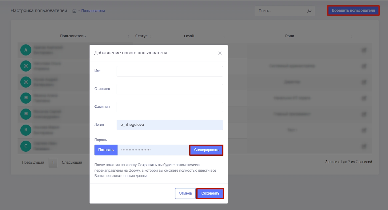Focus the Имя input field
Viewport: 388px width, 210px height.
(170, 71)
